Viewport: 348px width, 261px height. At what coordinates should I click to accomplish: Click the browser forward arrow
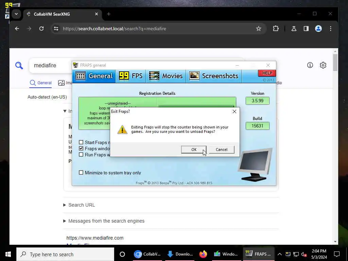point(29,29)
